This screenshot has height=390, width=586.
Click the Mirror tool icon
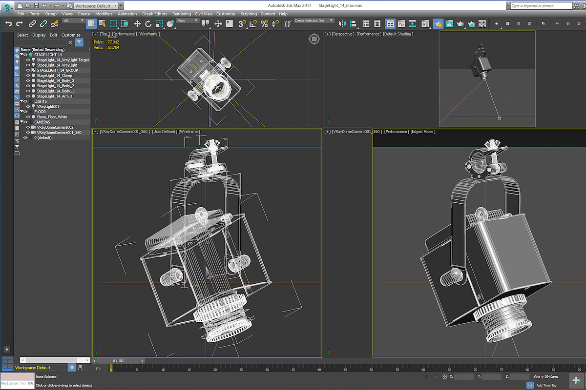(x=342, y=23)
